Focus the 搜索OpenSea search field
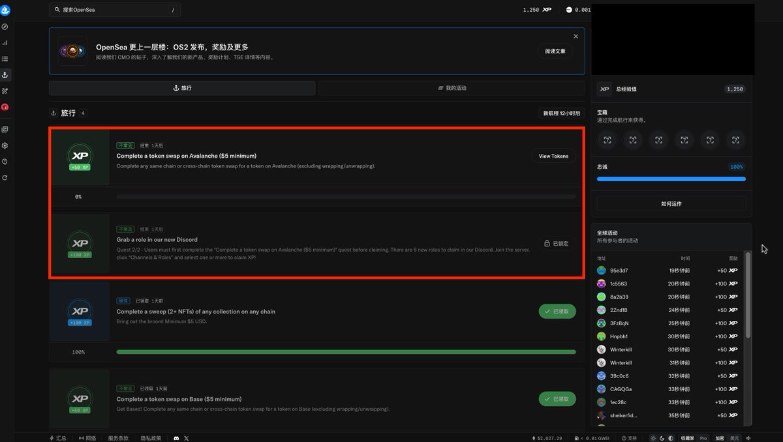Screen dimensions: 783x442 (x=115, y=10)
